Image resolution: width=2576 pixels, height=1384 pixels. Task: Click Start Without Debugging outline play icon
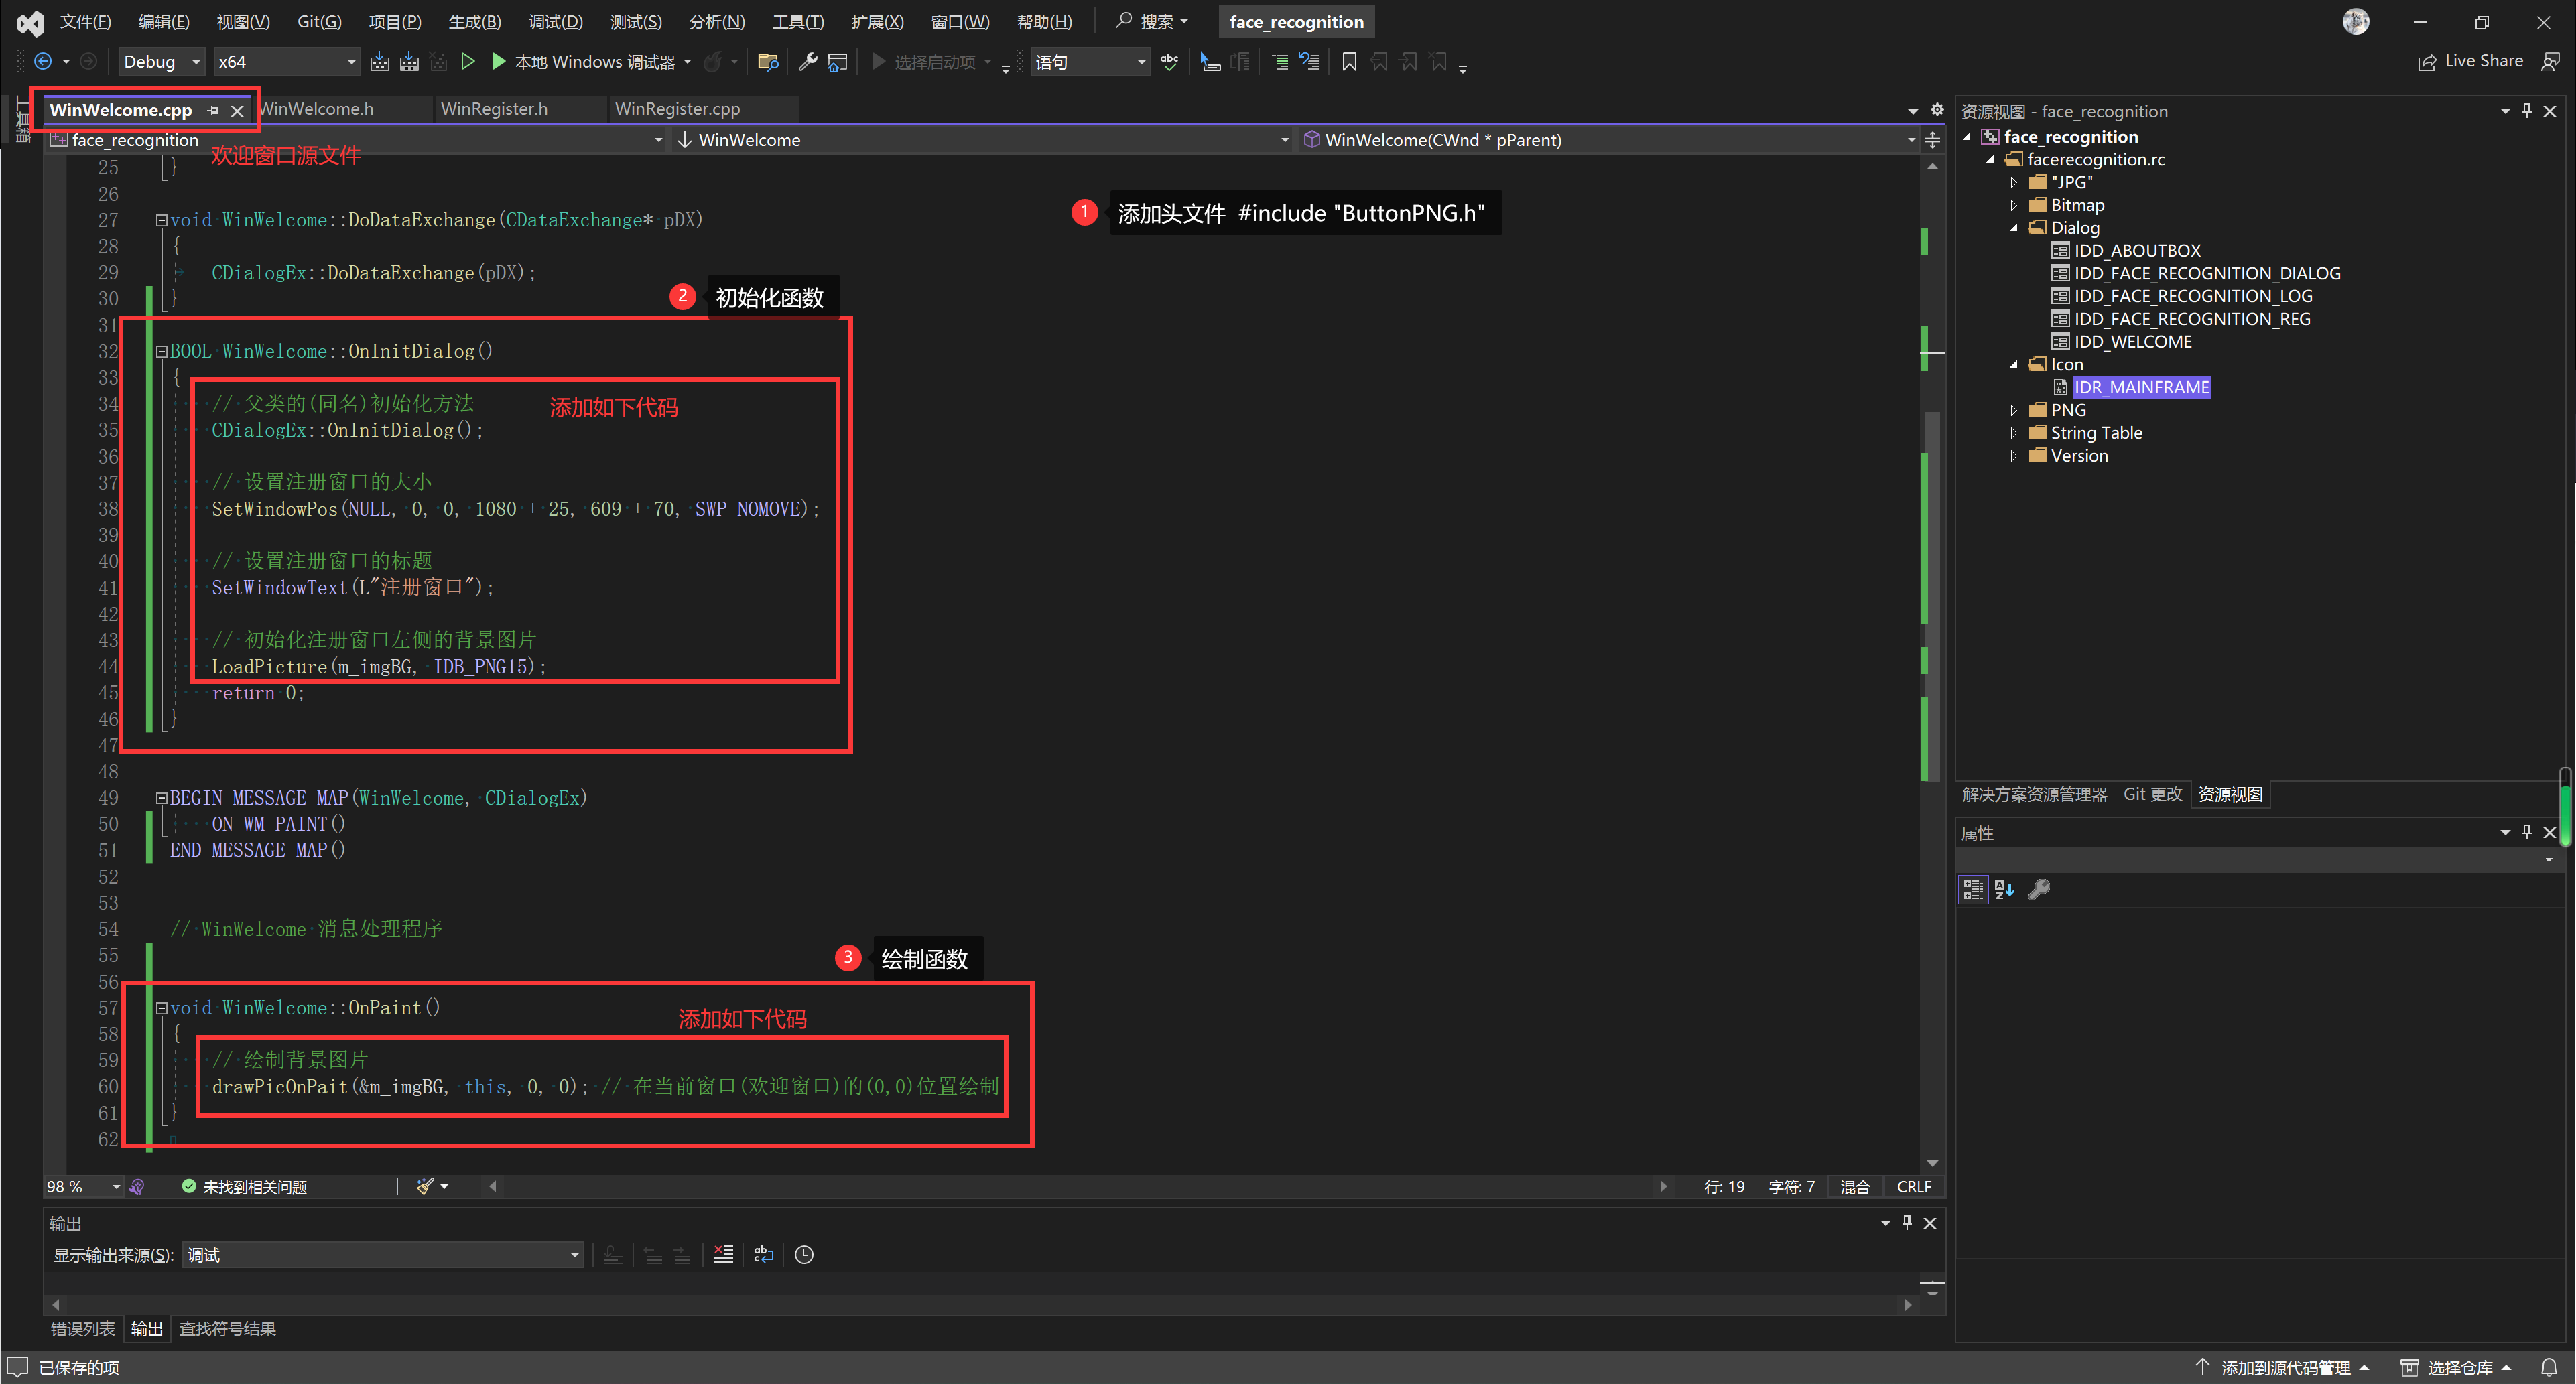tap(467, 62)
